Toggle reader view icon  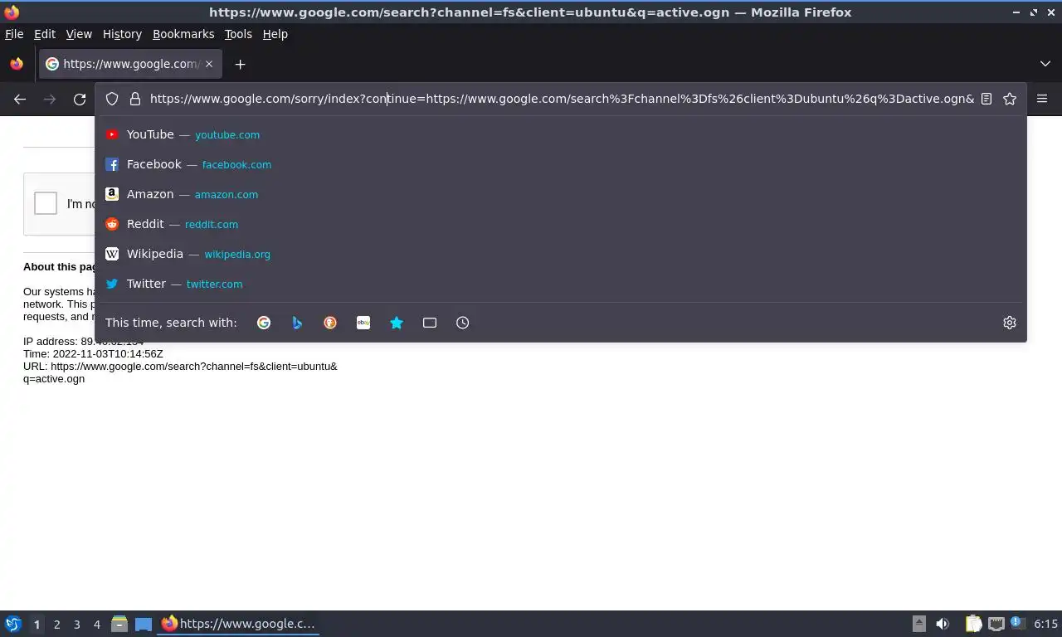pos(986,99)
